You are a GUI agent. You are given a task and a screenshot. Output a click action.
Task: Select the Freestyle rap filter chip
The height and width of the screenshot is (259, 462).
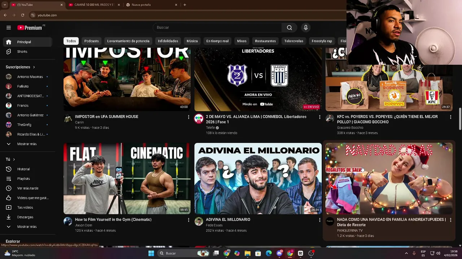(x=322, y=41)
